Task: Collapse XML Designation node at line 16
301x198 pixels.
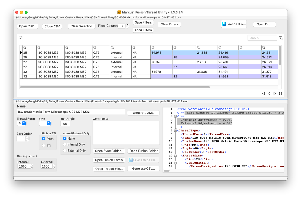Action: point(175,163)
